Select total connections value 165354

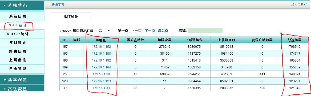pyautogui.click(x=295, y=60)
